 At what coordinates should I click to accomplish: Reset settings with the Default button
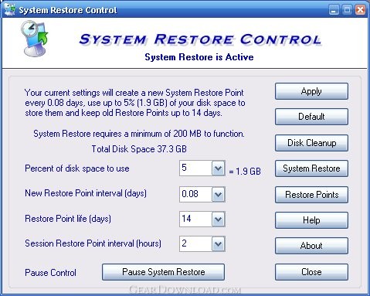pyautogui.click(x=311, y=117)
